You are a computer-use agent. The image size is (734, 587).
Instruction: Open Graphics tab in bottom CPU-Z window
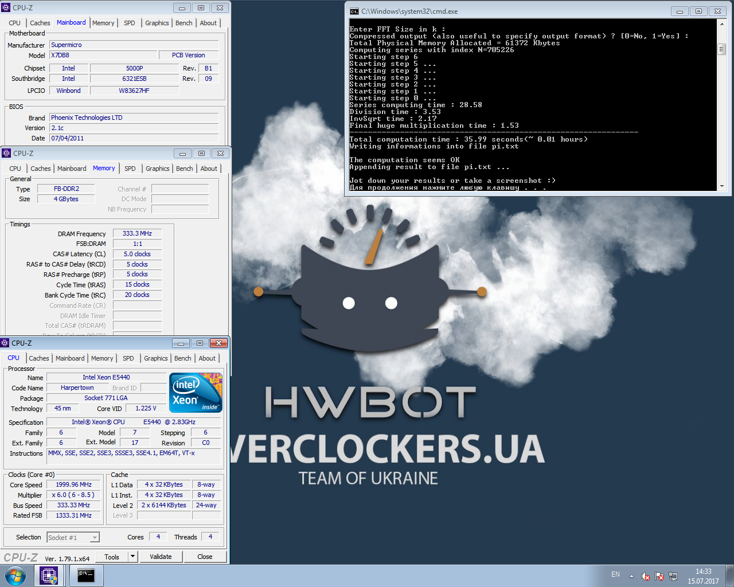pyautogui.click(x=156, y=358)
